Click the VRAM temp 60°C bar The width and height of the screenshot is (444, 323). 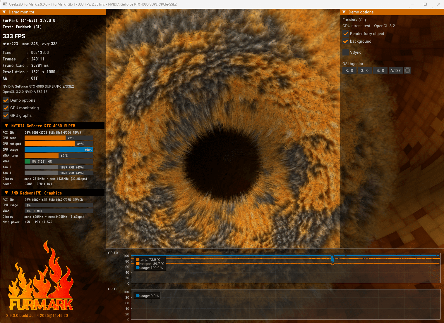(x=59, y=155)
